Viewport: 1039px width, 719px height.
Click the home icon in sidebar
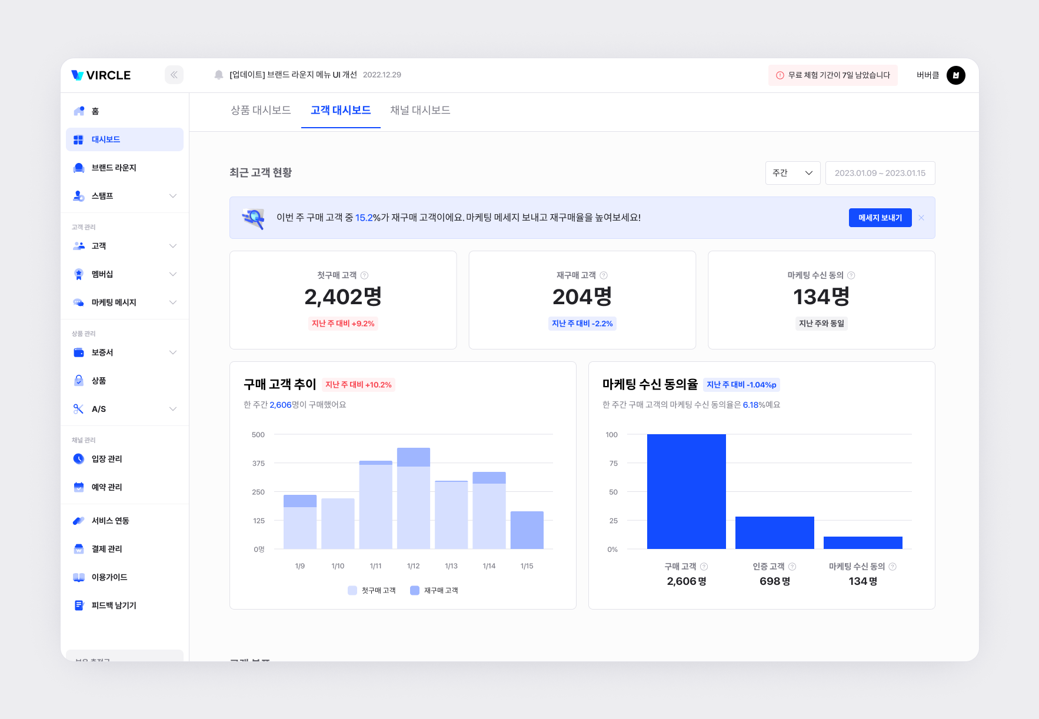click(79, 111)
